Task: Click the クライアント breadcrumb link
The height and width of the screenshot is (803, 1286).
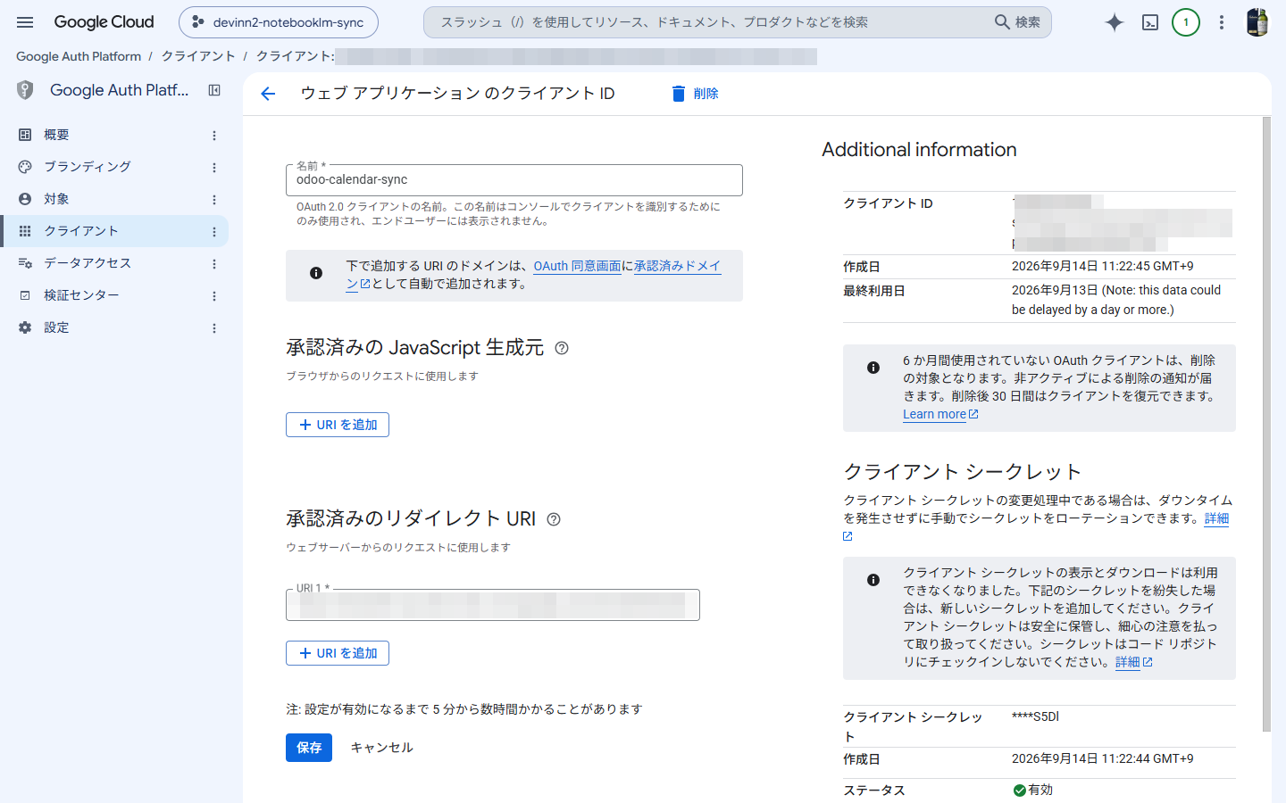Action: pyautogui.click(x=198, y=56)
